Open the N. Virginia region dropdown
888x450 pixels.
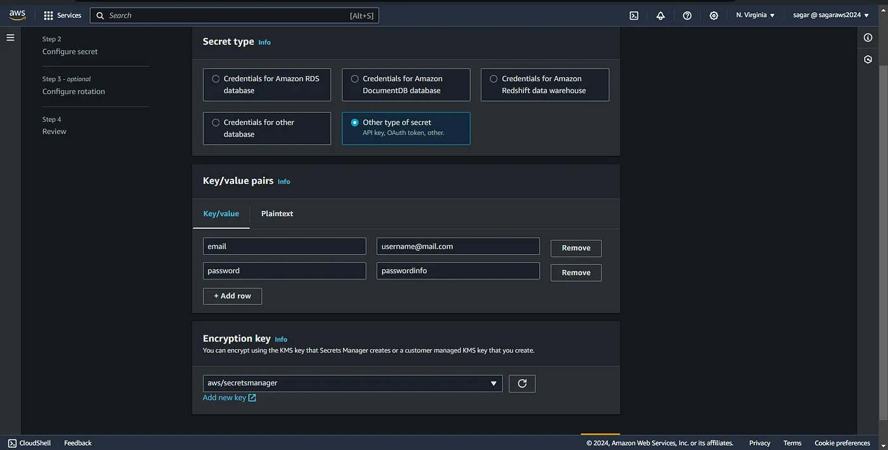click(x=755, y=15)
